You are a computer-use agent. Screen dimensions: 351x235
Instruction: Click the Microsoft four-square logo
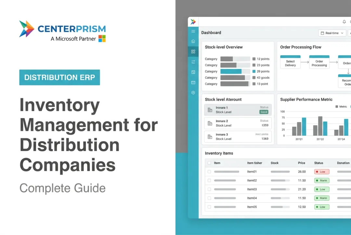pos(102,38)
